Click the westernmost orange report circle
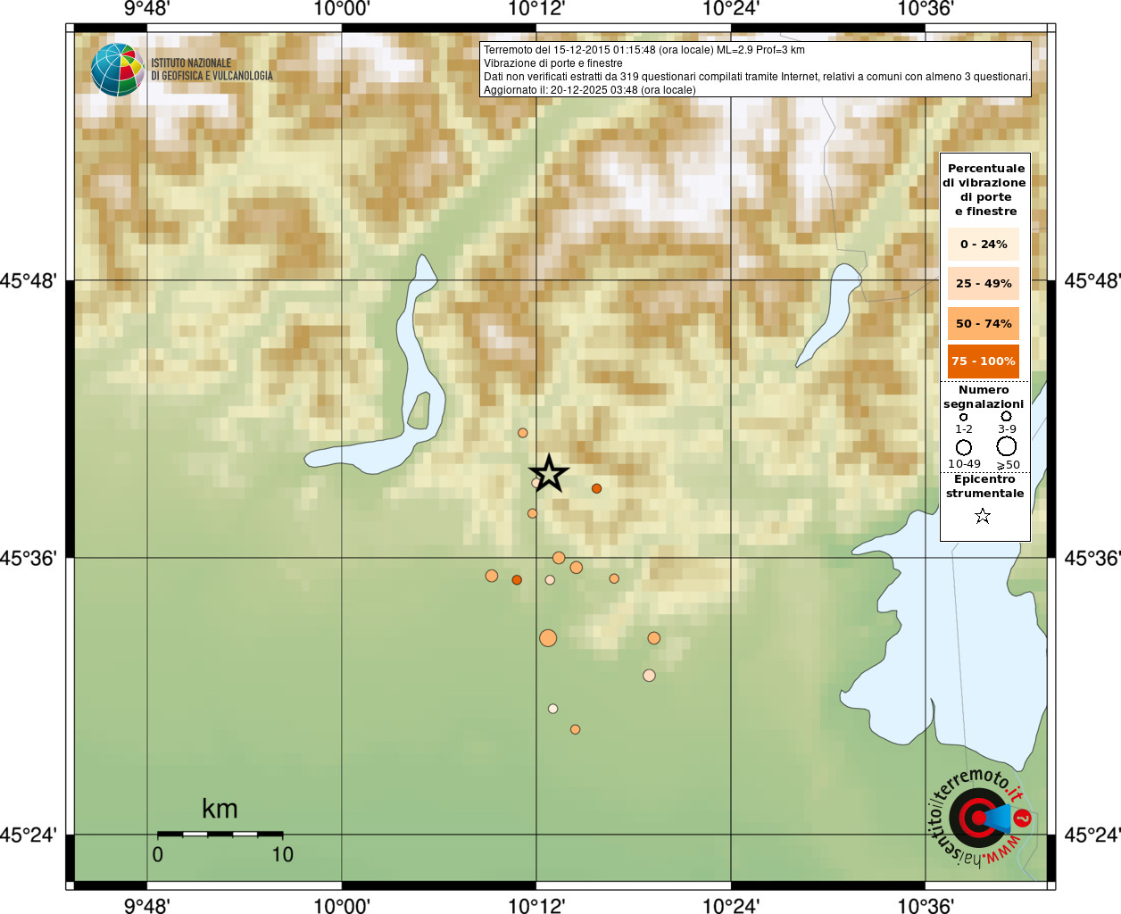The height and width of the screenshot is (914, 1121). coord(492,576)
